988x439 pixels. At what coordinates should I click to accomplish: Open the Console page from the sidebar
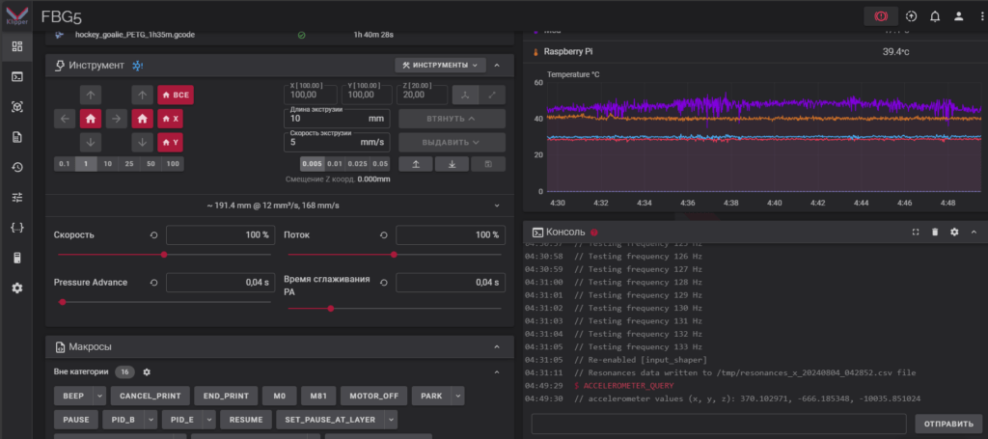point(16,76)
